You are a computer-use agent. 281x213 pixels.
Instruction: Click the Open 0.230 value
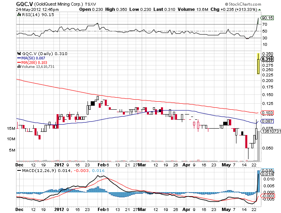[x=91, y=10]
